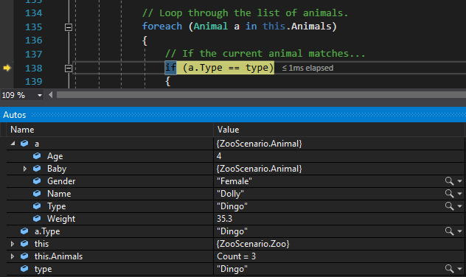Viewport: 466px width, 277px height.
Task: Select the Age value 4
Action: pos(219,156)
